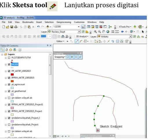Enable Vertex Snapping in Snapping toolbar
The image size is (148, 139).
[76, 57]
